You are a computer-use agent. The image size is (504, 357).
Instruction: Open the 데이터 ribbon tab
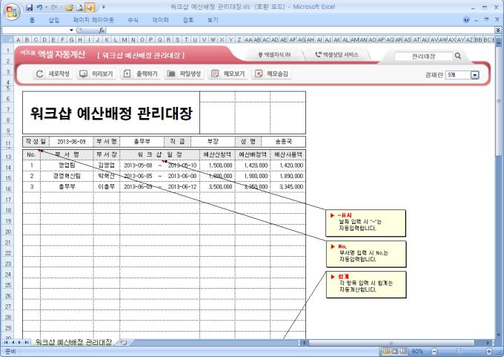tap(160, 20)
